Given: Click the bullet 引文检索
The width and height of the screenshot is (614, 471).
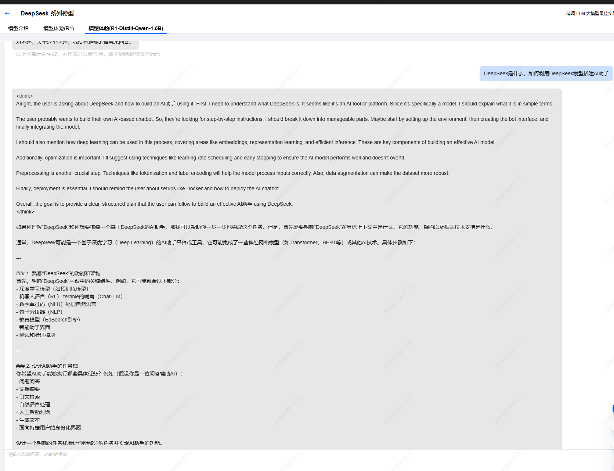Looking at the screenshot, I should click(28, 397).
